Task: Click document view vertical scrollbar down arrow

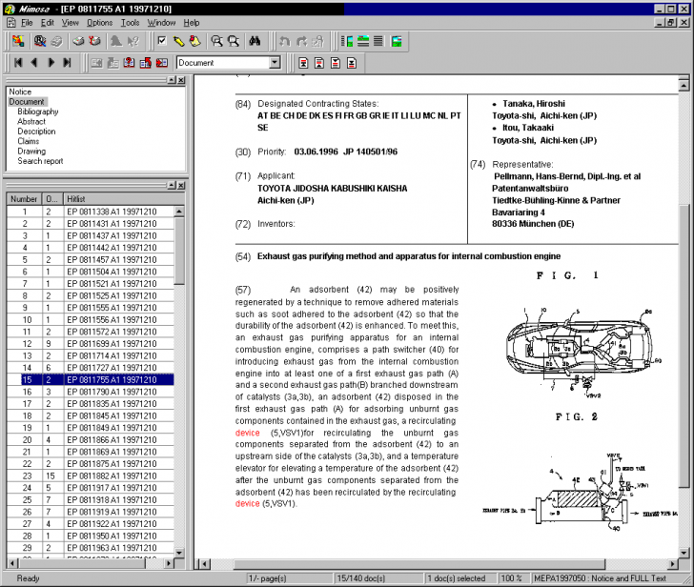Action: click(684, 553)
